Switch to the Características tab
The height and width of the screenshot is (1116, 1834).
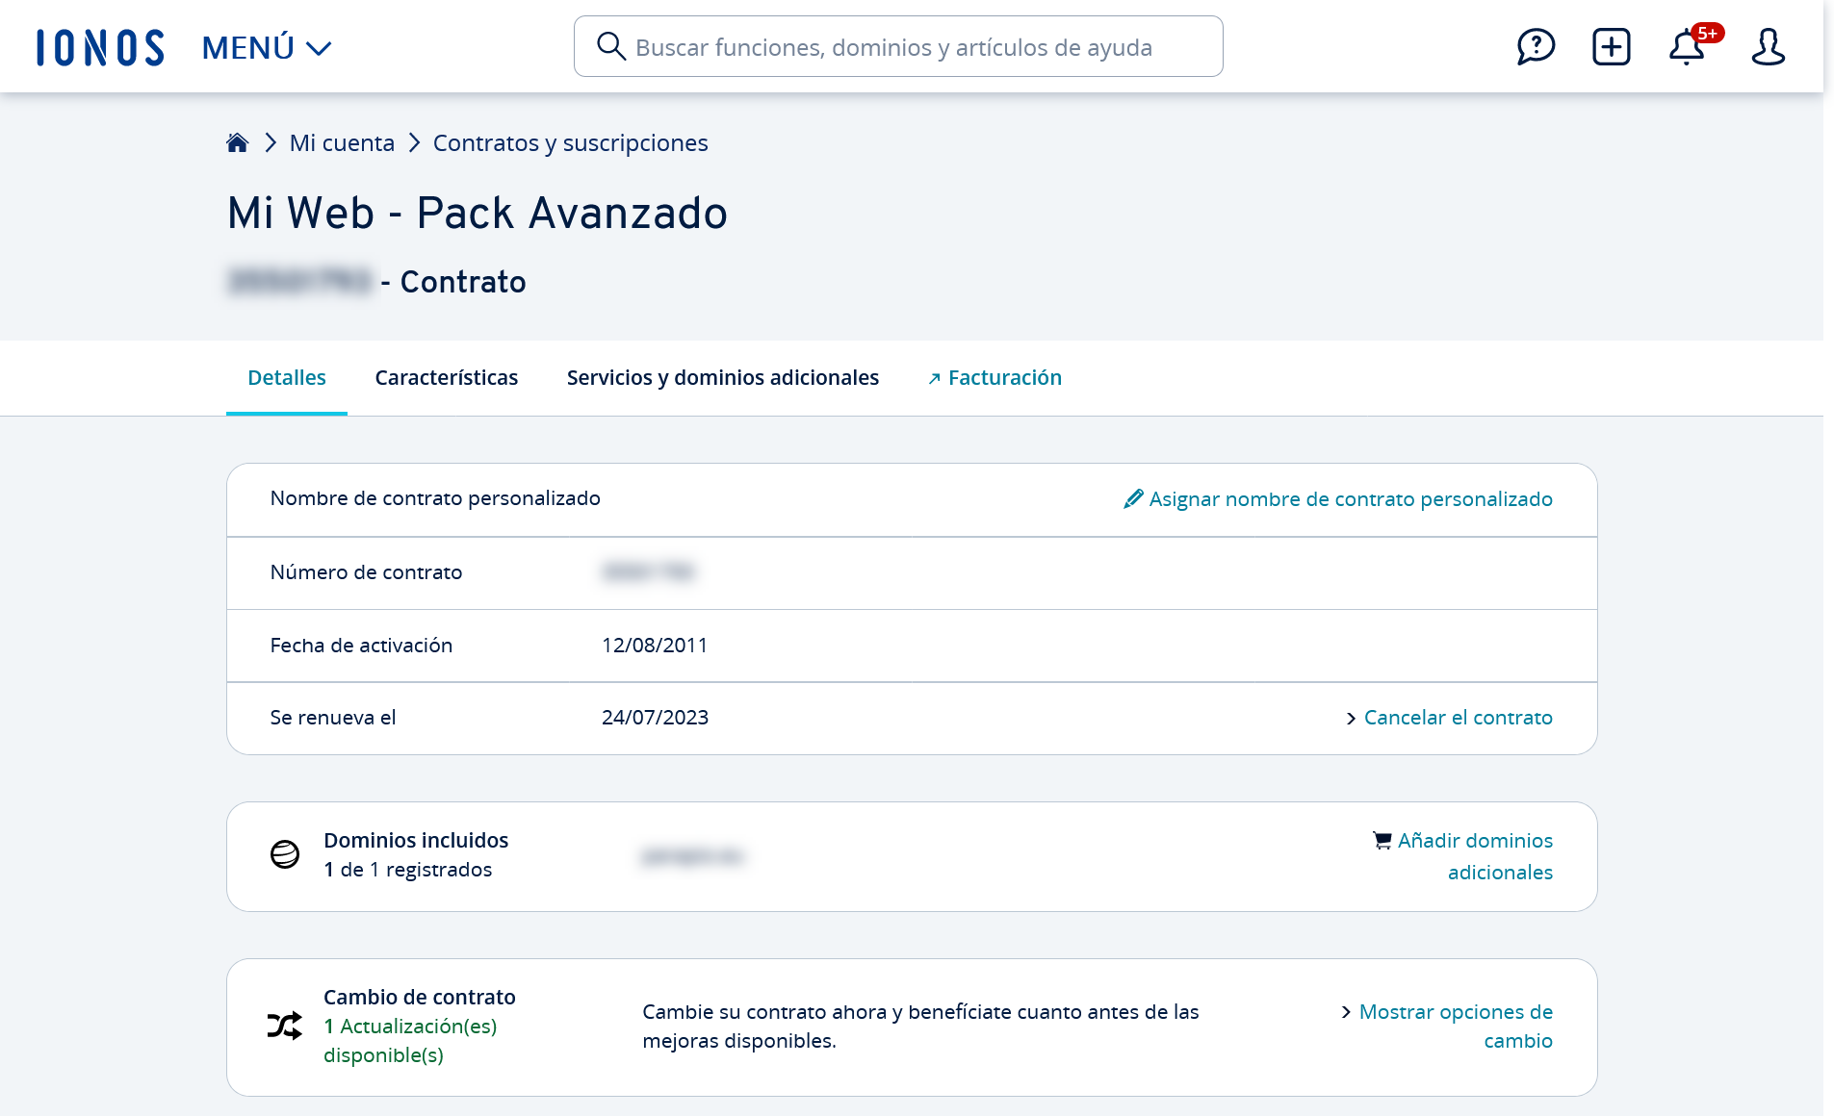tap(447, 377)
